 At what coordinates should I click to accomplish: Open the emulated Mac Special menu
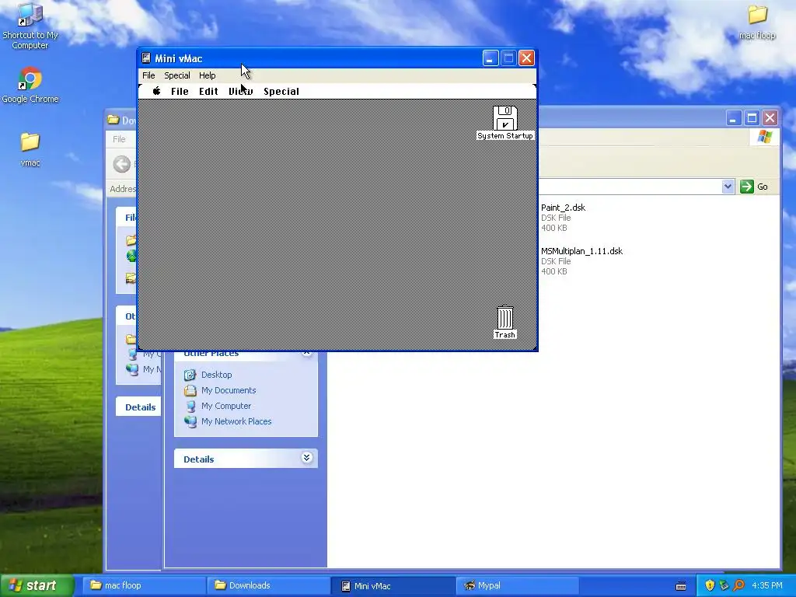pos(281,92)
